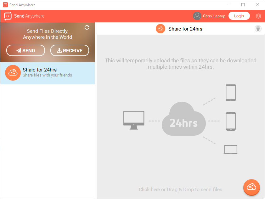Image resolution: width=265 pixels, height=199 pixels.
Task: Click the SEND button
Action: [26, 50]
